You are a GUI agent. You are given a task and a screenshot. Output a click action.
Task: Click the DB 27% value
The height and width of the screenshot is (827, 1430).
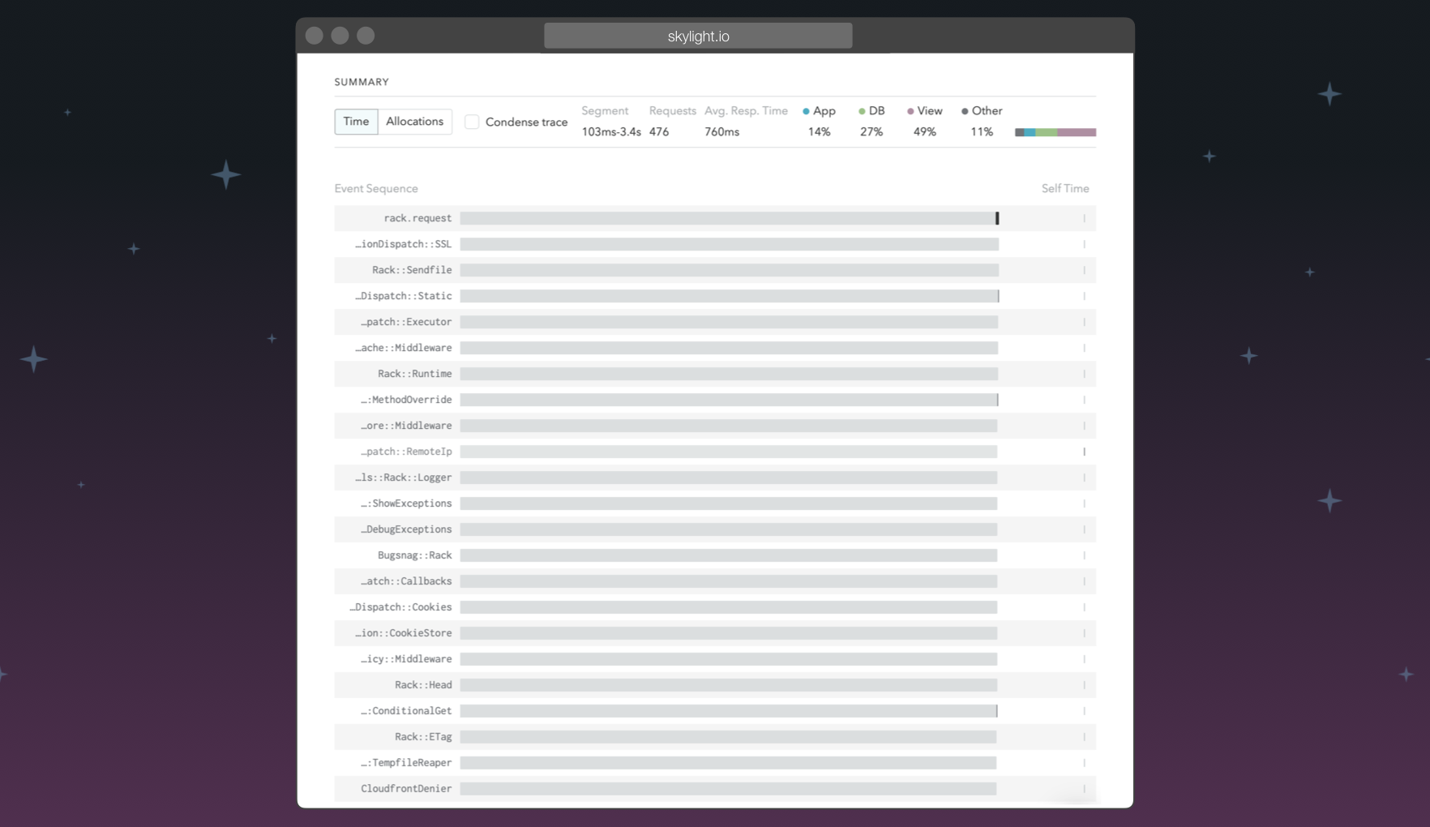click(871, 132)
